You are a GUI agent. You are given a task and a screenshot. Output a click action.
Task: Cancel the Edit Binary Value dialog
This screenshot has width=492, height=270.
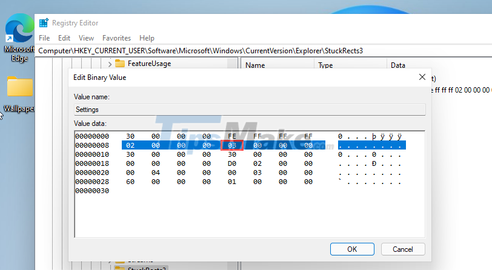403,249
